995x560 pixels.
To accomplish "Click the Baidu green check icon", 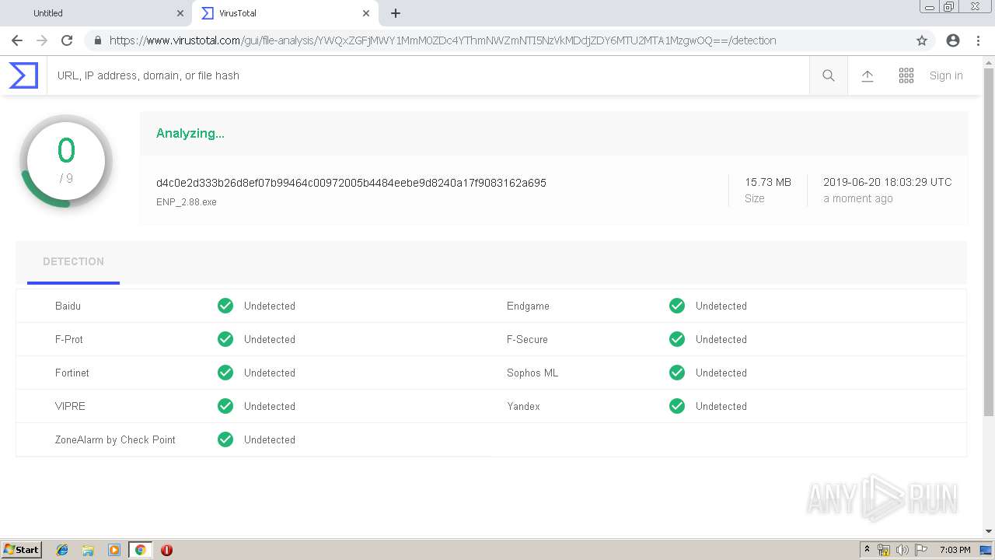I will tap(225, 306).
